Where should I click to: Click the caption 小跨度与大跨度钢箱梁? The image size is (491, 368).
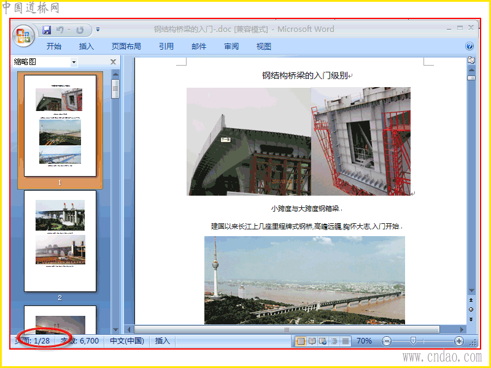305,209
